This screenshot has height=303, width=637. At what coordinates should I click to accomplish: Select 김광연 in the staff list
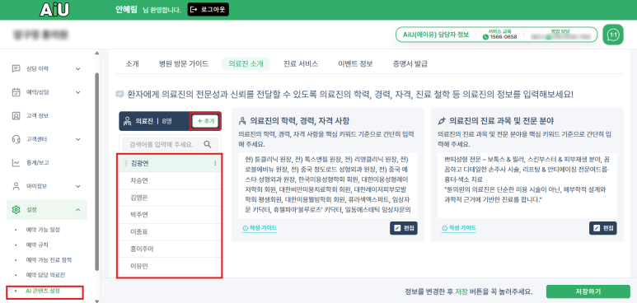click(x=170, y=163)
